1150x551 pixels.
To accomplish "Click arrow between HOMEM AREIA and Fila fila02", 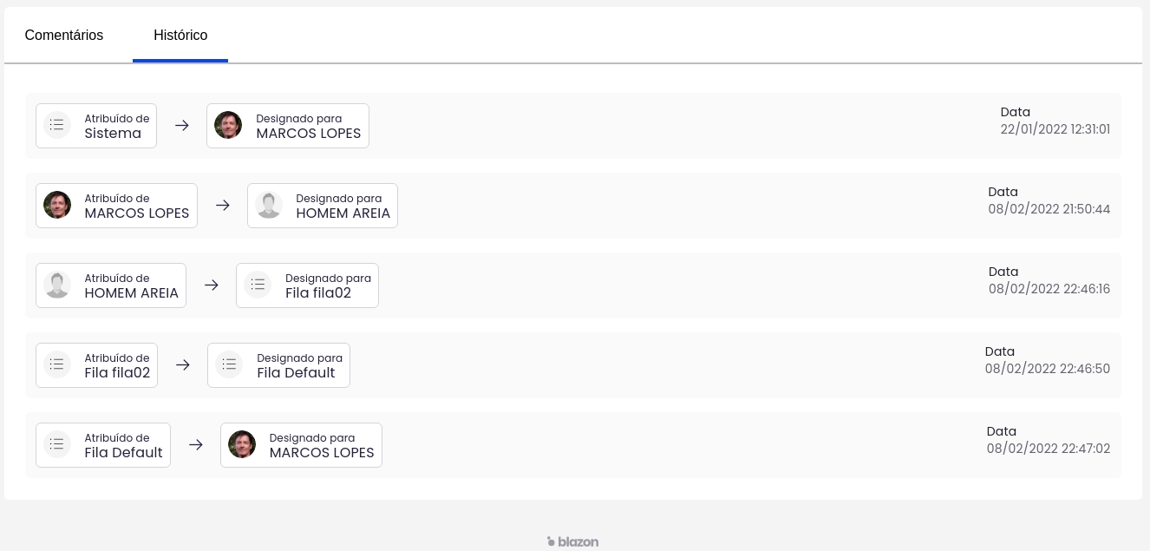I will click(x=212, y=285).
